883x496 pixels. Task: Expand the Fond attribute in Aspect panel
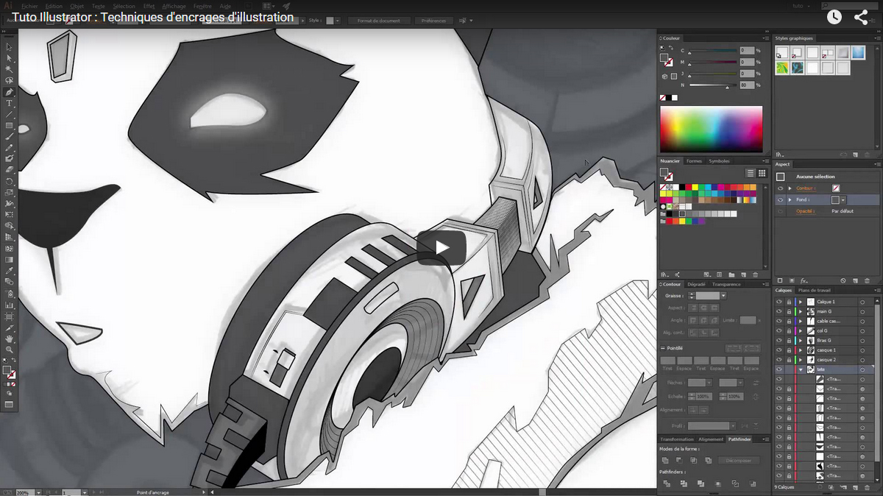tap(790, 199)
